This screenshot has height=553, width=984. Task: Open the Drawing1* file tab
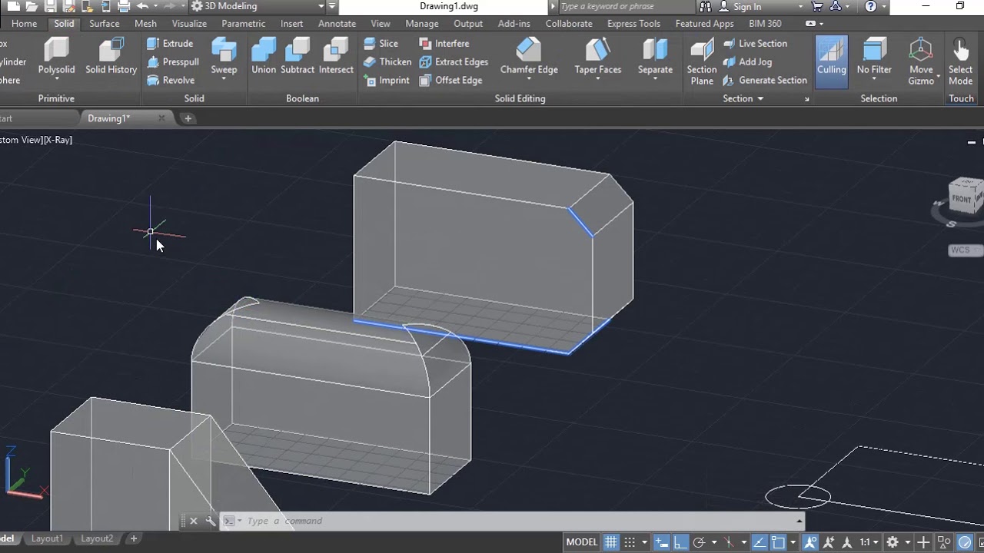click(109, 118)
